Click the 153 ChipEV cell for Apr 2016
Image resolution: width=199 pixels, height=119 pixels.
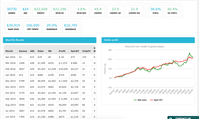click(86, 57)
